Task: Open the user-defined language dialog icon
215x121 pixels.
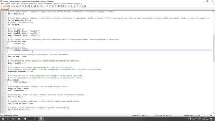Action: [61, 6]
